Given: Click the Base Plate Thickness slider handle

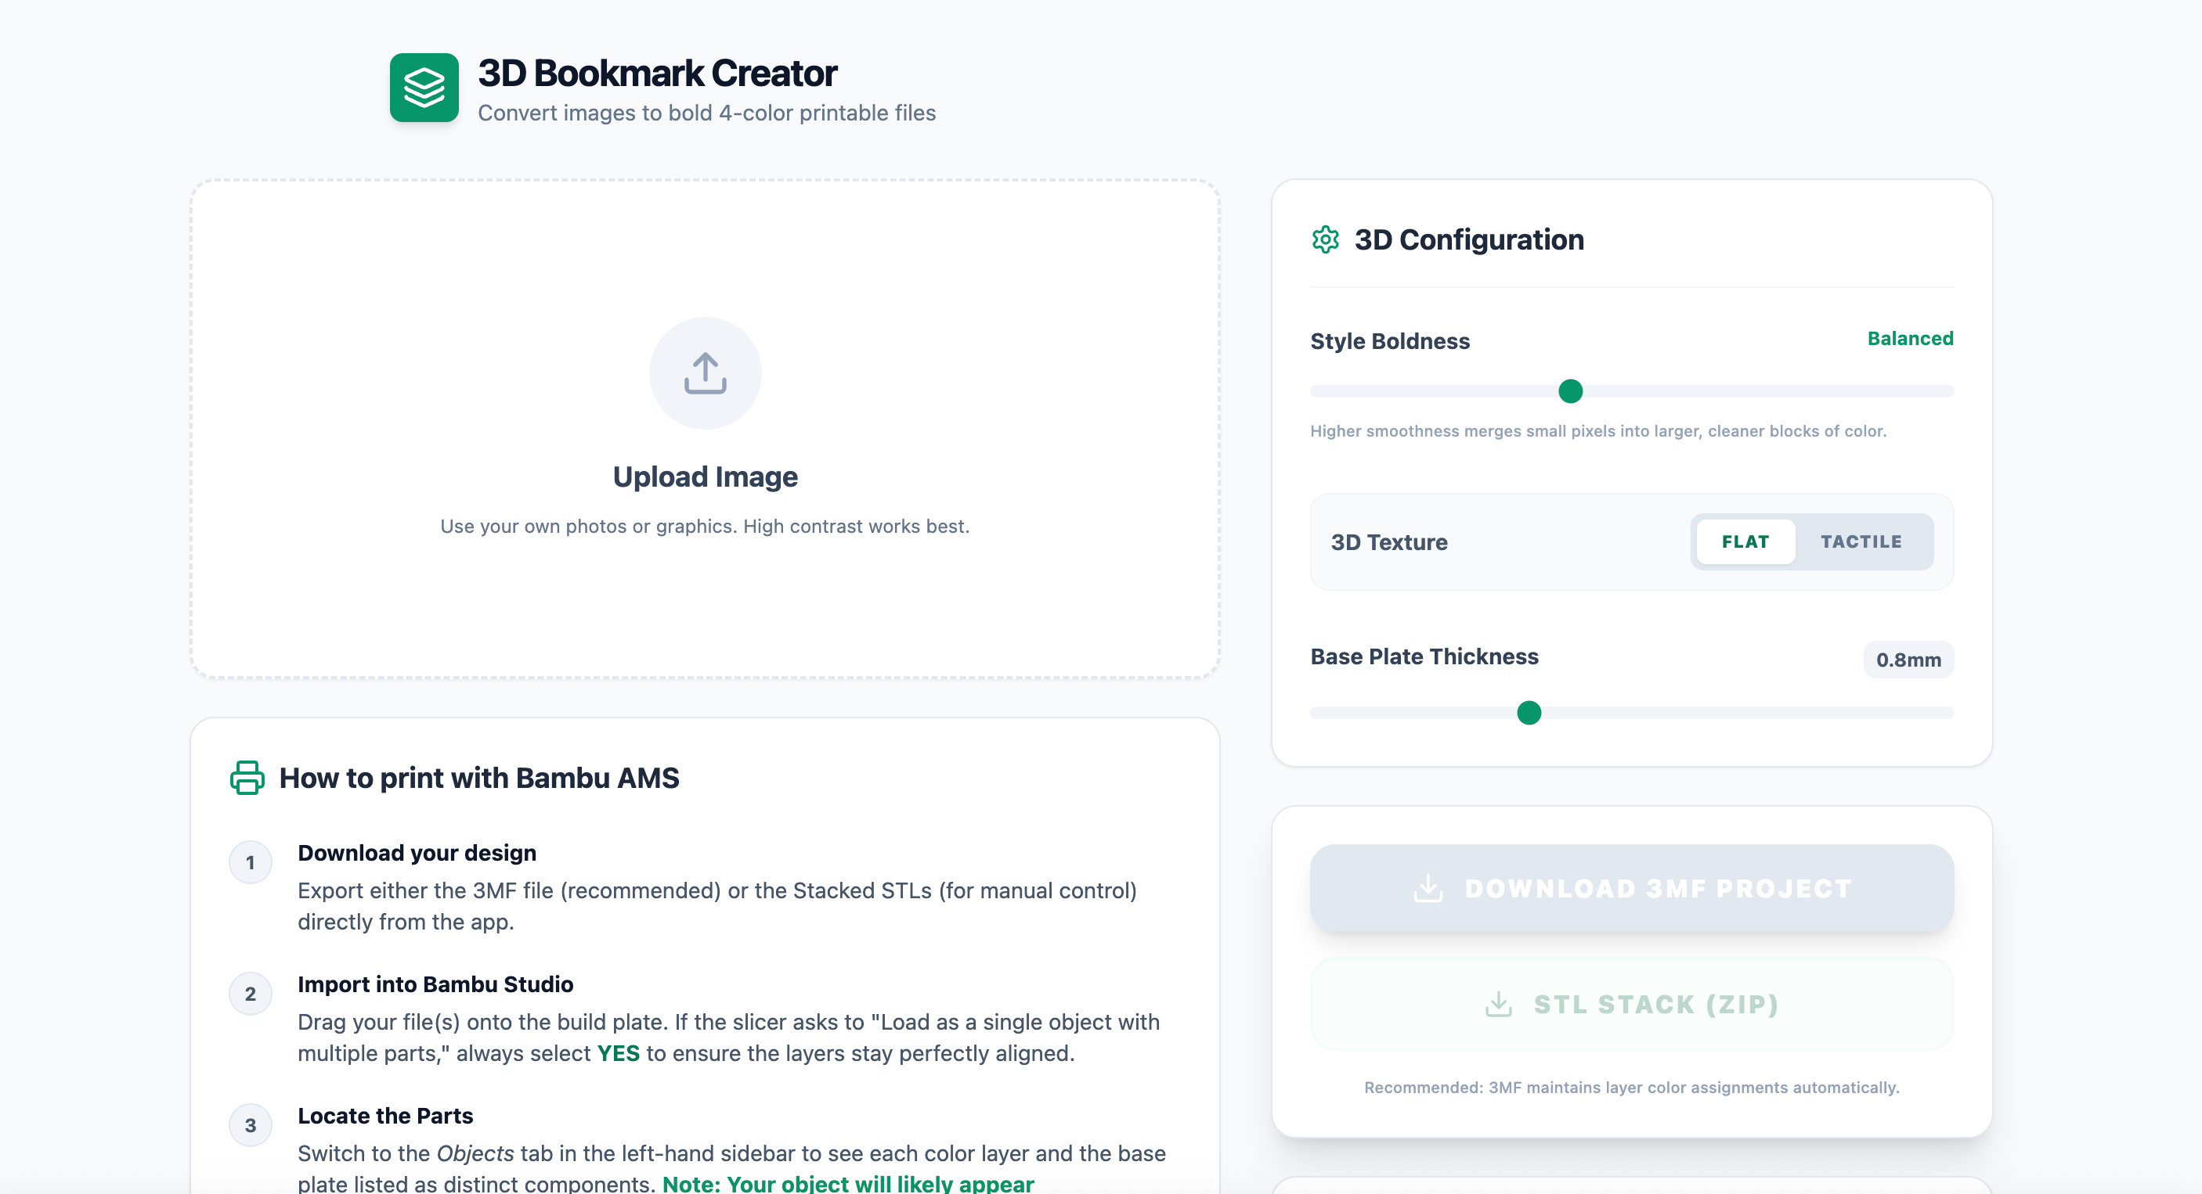Looking at the screenshot, I should point(1529,712).
